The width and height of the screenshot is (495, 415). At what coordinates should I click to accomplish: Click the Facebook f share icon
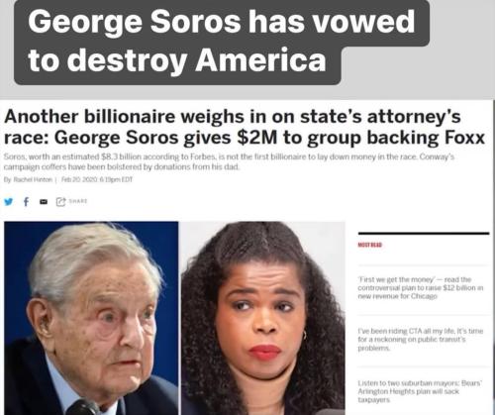(26, 201)
